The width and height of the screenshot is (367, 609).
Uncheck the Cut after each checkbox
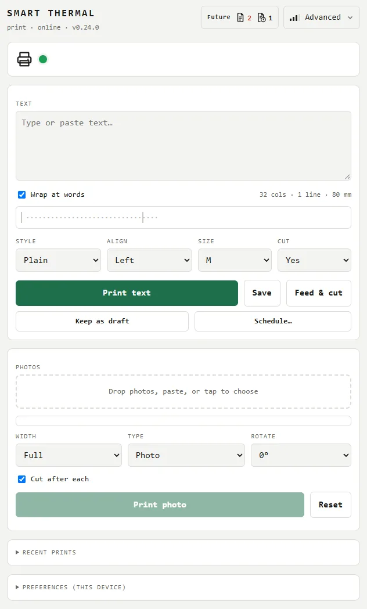(21, 479)
